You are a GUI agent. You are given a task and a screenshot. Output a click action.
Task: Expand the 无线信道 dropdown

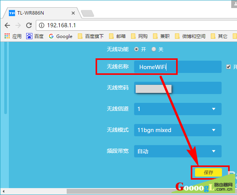[178, 109]
